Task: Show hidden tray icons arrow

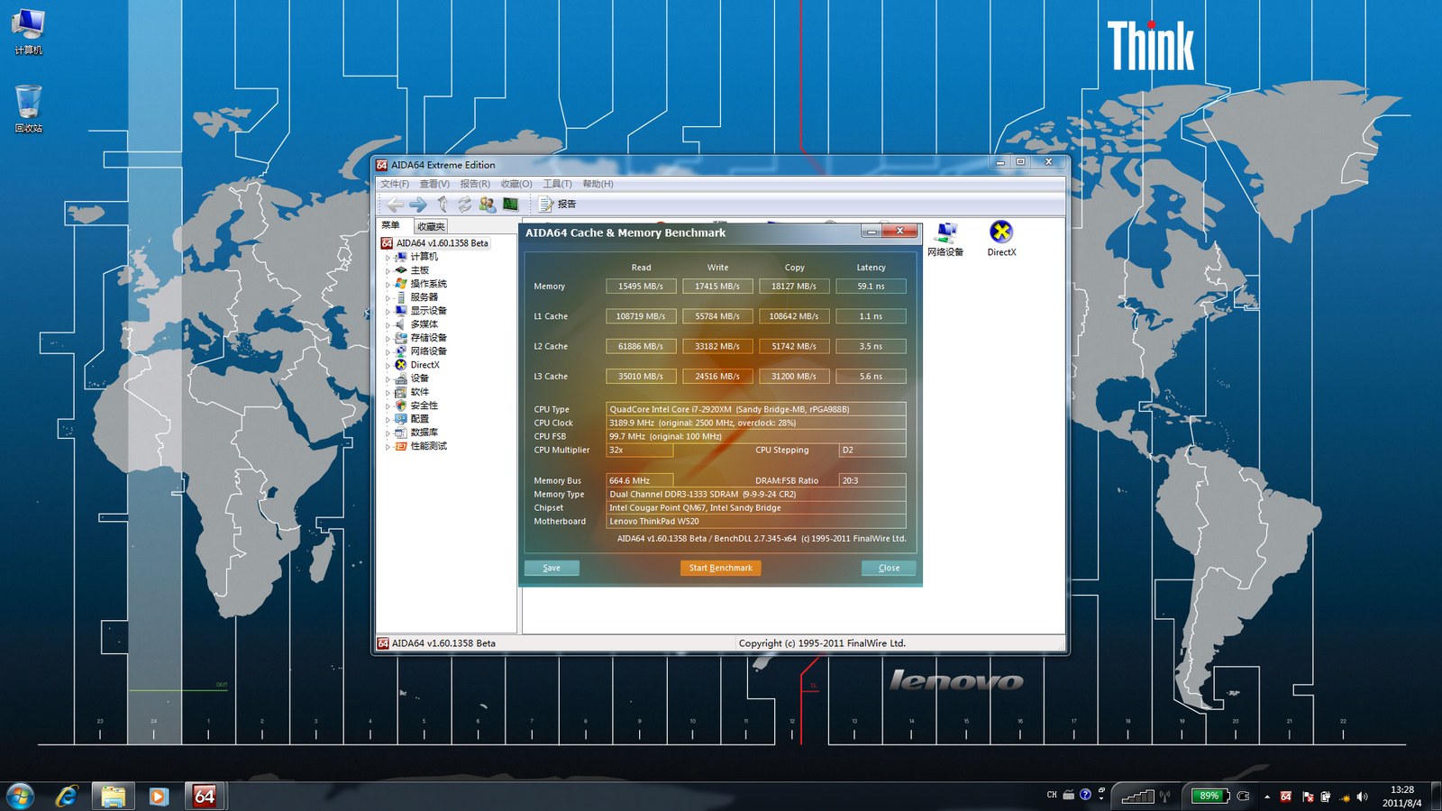Action: tap(1267, 797)
